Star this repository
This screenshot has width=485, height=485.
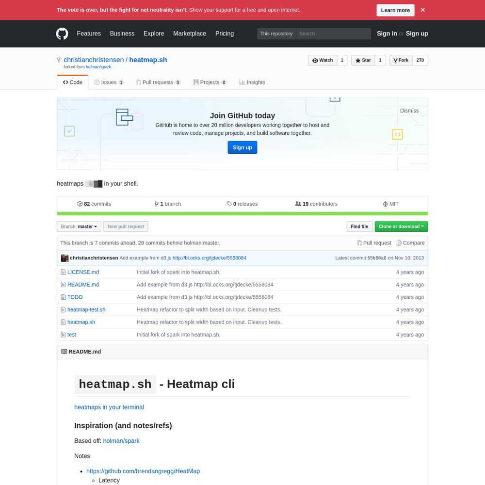point(363,60)
